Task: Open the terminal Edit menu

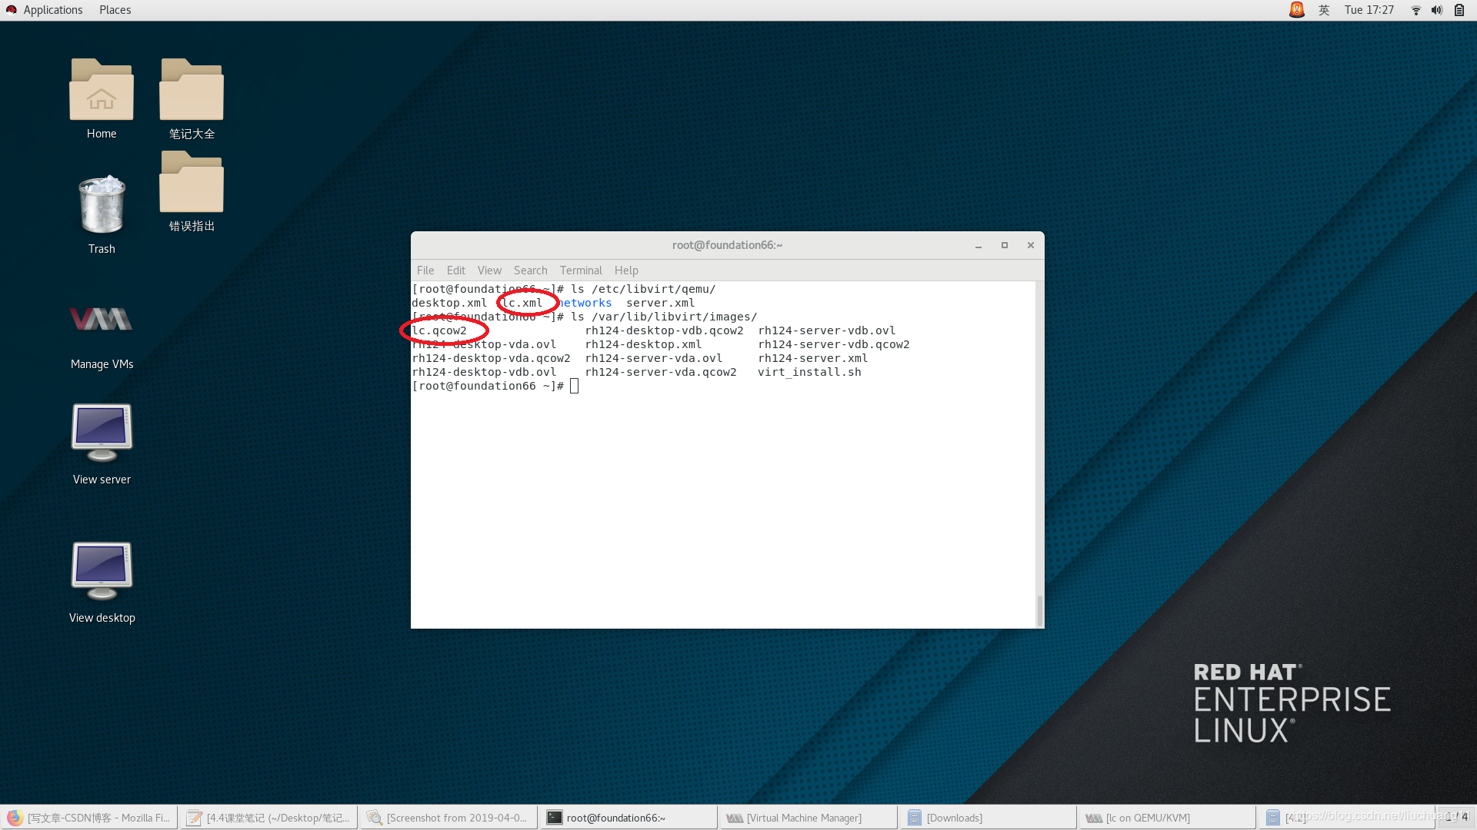Action: [455, 271]
